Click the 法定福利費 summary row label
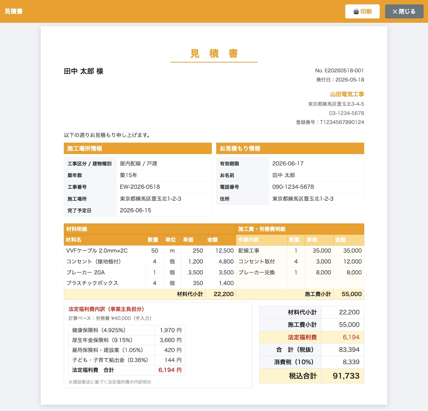 (302, 337)
